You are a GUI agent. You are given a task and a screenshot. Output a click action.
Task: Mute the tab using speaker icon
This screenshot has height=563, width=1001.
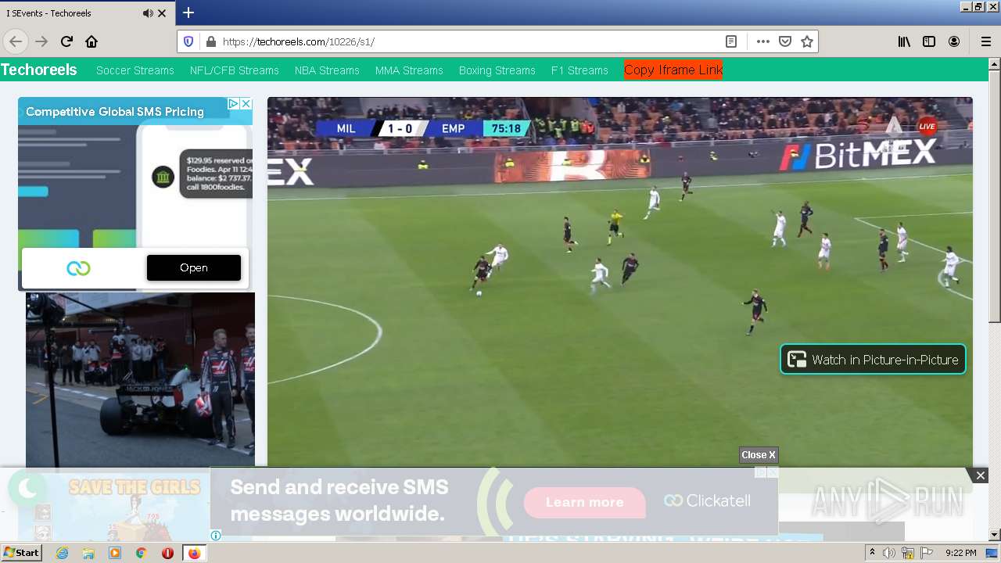point(148,13)
